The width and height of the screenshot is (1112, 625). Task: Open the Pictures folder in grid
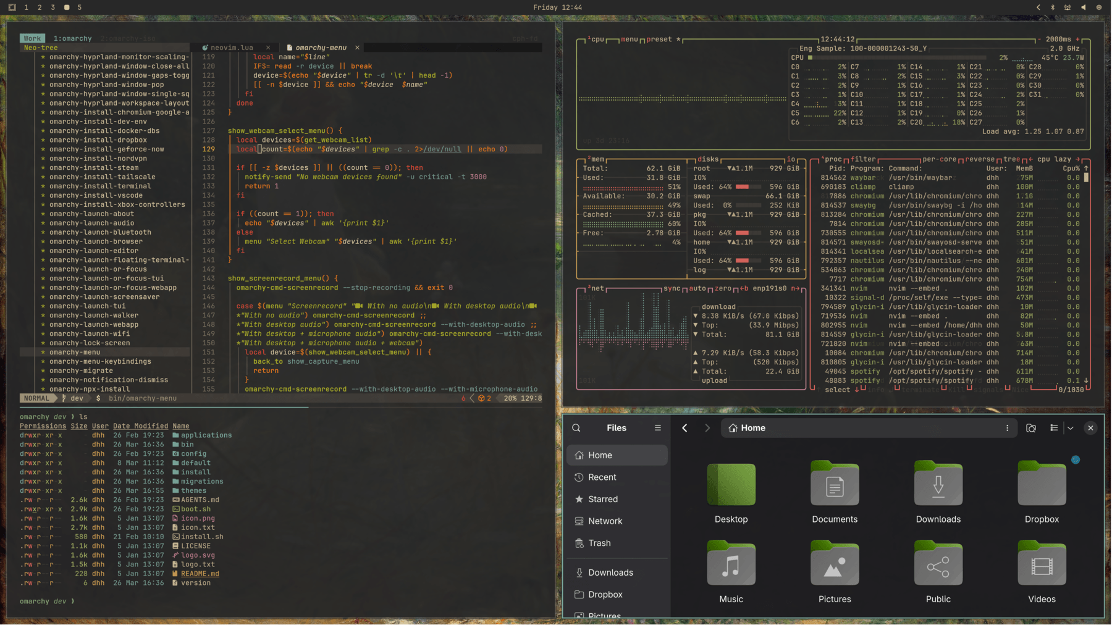[x=835, y=572]
